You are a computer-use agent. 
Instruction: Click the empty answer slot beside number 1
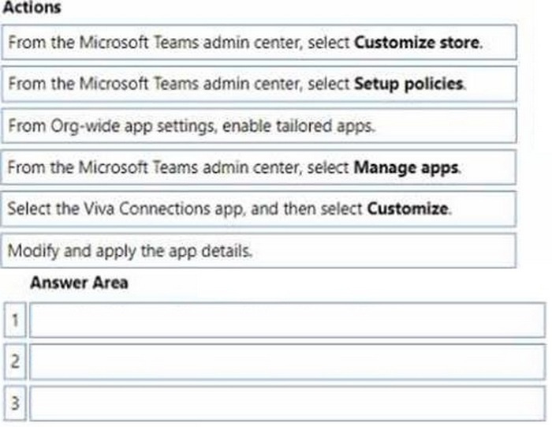287,320
